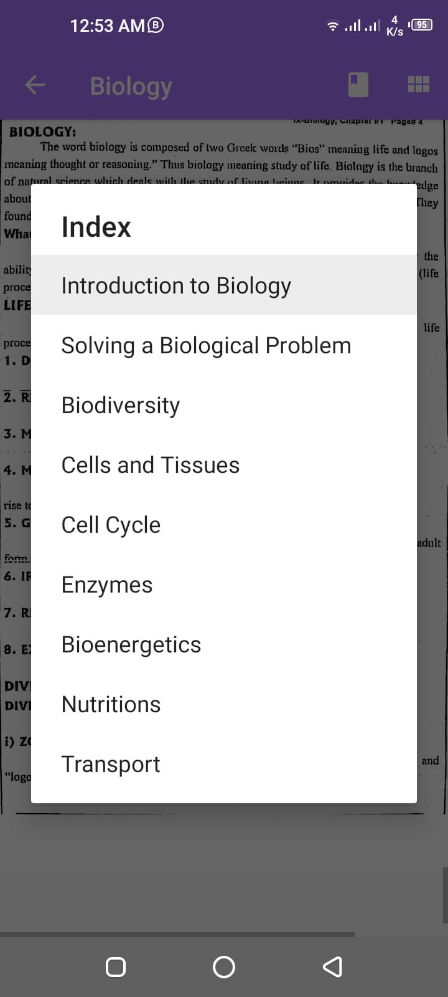Tap the battery indicator icon

(421, 25)
